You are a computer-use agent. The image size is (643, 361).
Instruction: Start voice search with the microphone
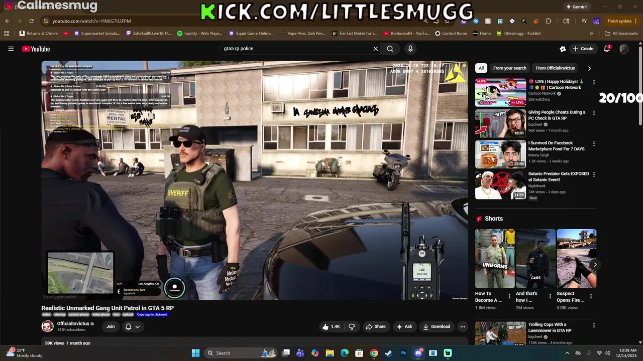coord(410,49)
